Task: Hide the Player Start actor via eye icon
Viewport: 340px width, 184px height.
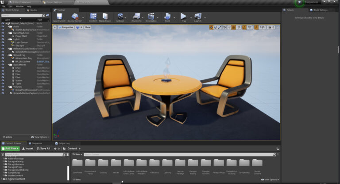Action: [x=3, y=36]
